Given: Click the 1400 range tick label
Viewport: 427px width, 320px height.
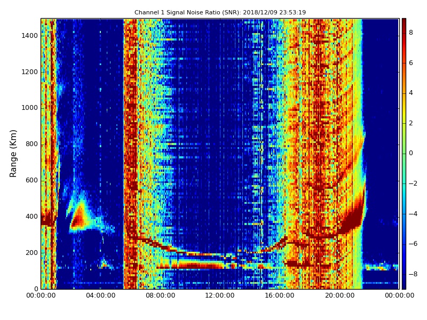Looking at the screenshot, I should tap(30, 36).
